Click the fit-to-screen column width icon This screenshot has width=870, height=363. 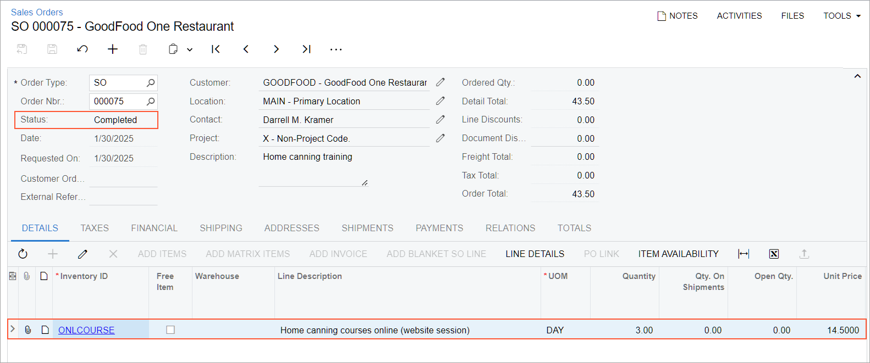click(744, 254)
